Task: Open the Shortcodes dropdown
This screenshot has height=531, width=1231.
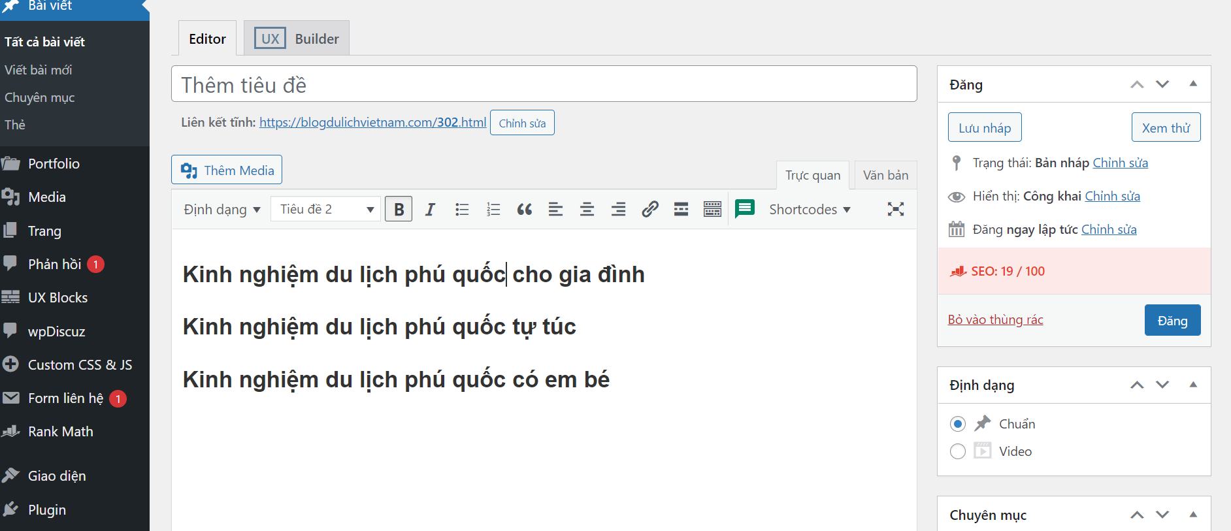Action: pyautogui.click(x=810, y=209)
